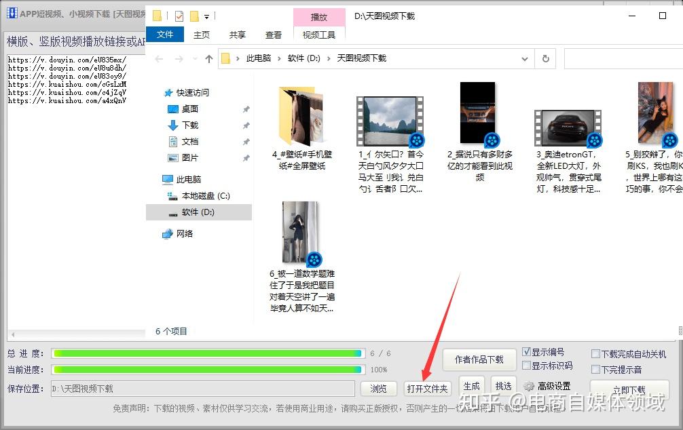This screenshot has width=683, height=430.
Task: Switch to the 查看 ribbon tab
Action: (x=273, y=35)
